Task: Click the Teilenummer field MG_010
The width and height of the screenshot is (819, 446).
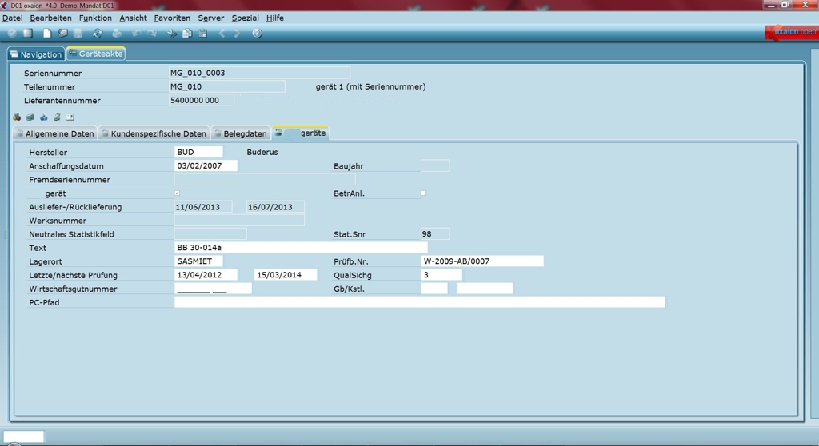Action: click(226, 86)
